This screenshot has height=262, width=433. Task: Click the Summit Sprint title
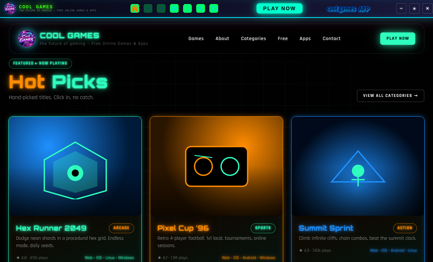coord(326,228)
